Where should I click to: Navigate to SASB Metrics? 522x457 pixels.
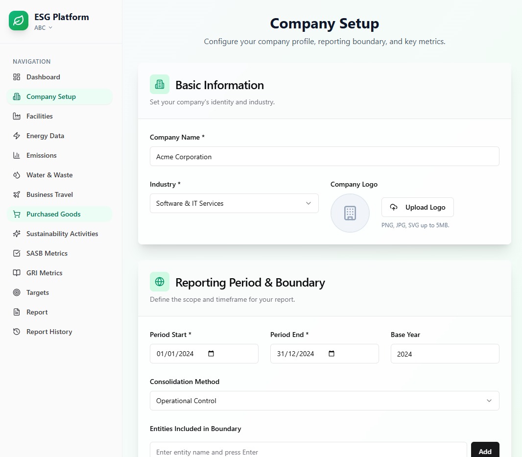pyautogui.click(x=47, y=253)
